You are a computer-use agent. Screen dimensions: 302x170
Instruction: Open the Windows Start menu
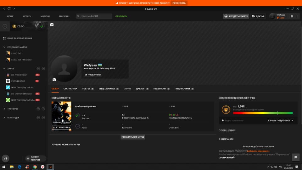pos(4,167)
